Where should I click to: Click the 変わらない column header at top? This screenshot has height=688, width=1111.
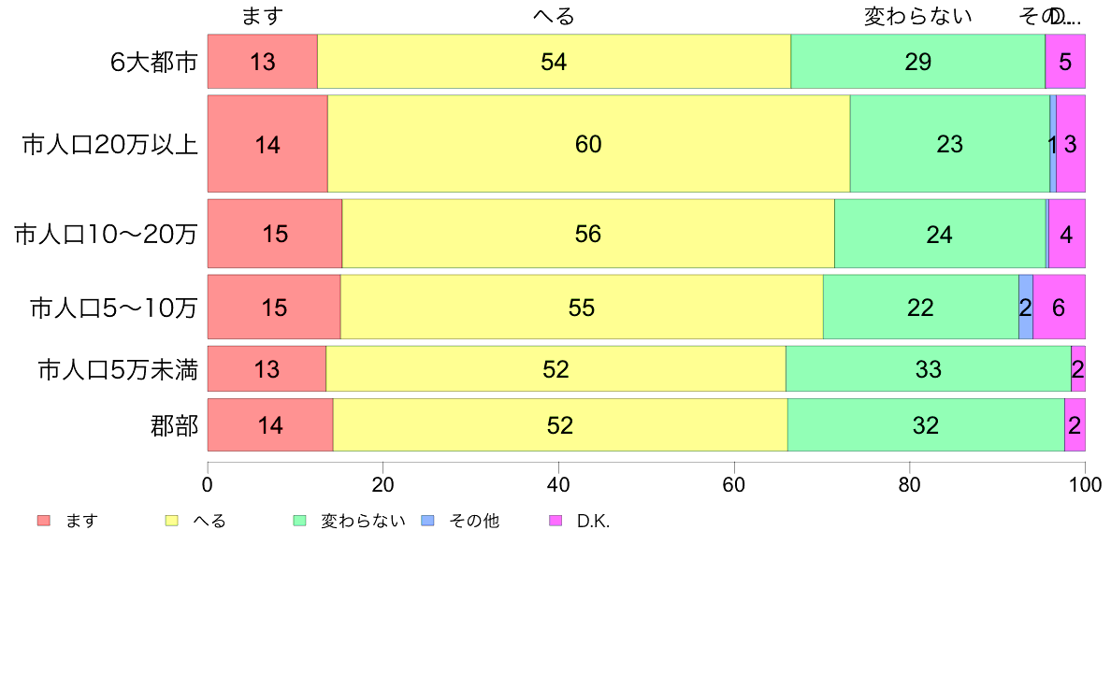click(917, 16)
